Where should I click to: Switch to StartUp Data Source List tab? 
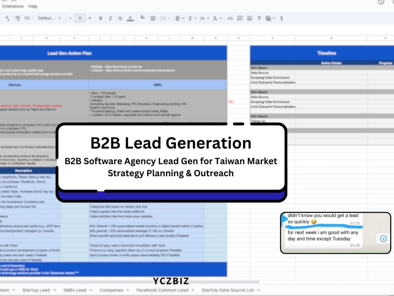pos(228,290)
